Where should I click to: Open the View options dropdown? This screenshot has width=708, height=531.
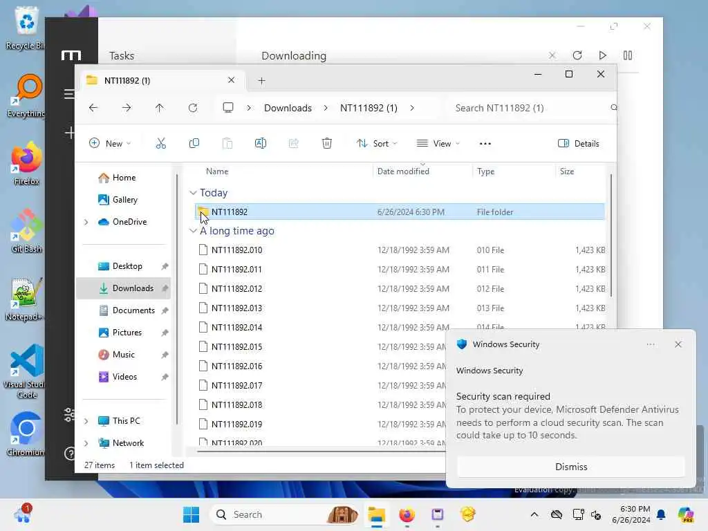point(438,144)
